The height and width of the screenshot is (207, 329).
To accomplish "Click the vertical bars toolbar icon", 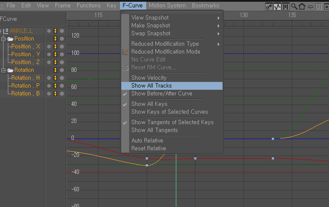I will [285, 7].
